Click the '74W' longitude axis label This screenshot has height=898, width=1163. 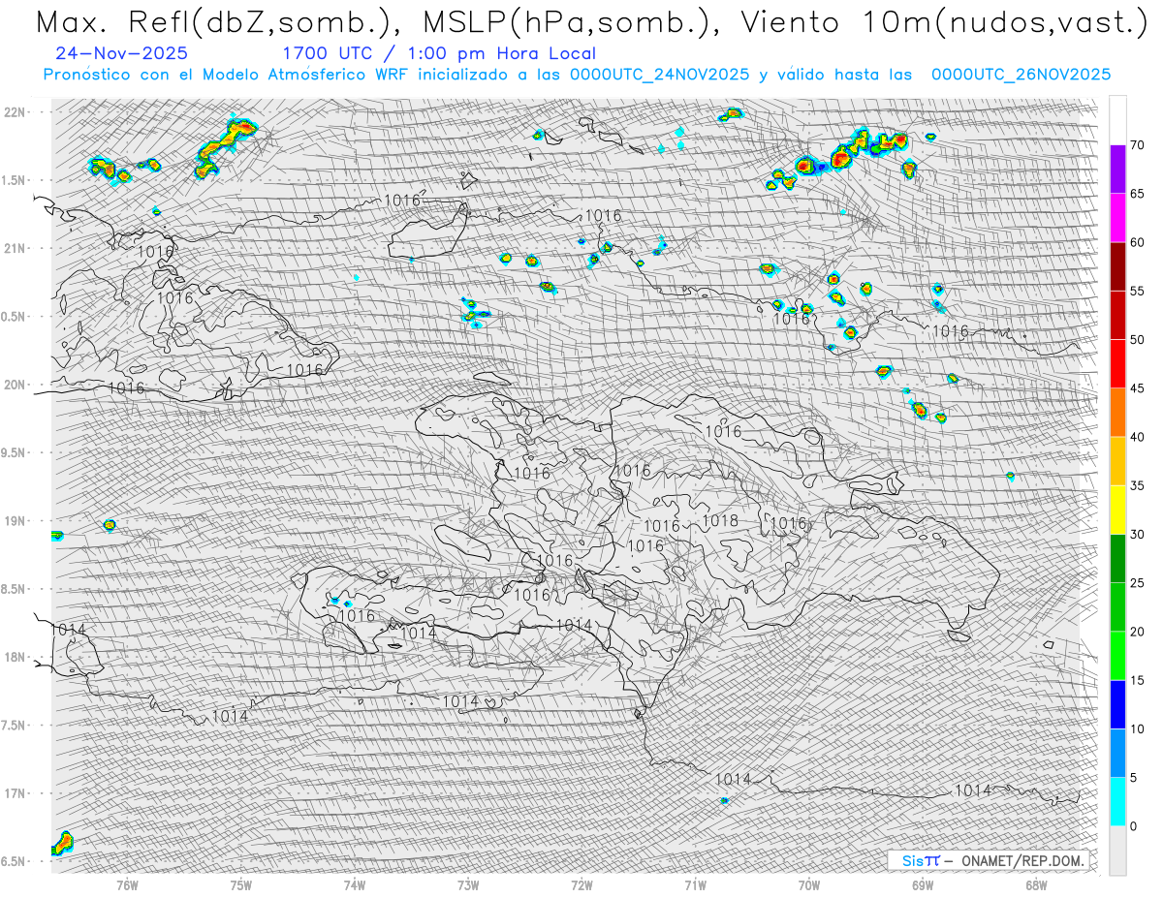(355, 885)
